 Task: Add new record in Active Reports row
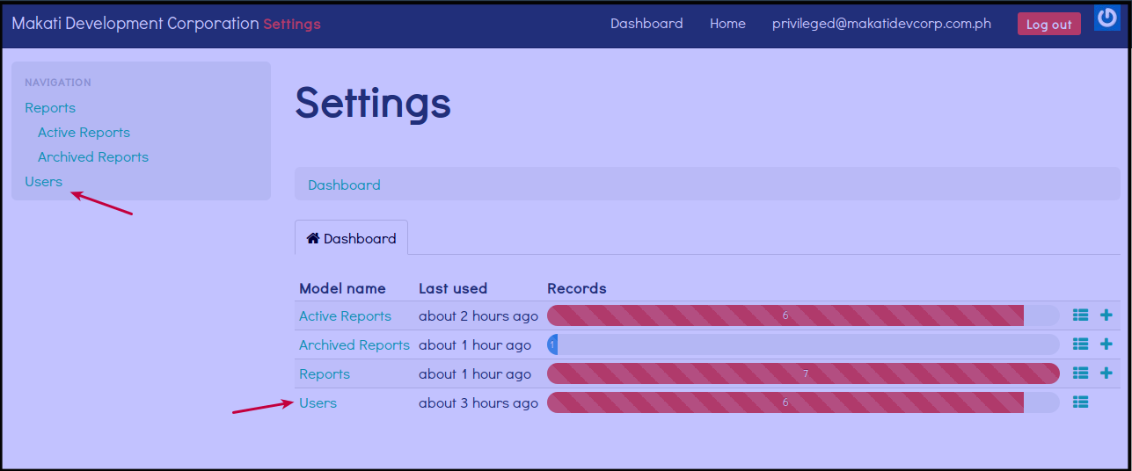(x=1106, y=315)
